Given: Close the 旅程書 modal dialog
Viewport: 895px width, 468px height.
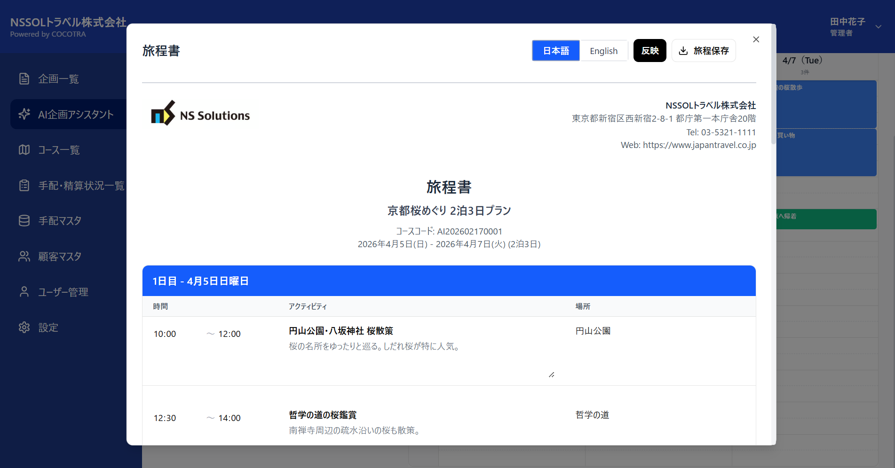Looking at the screenshot, I should pyautogui.click(x=756, y=39).
